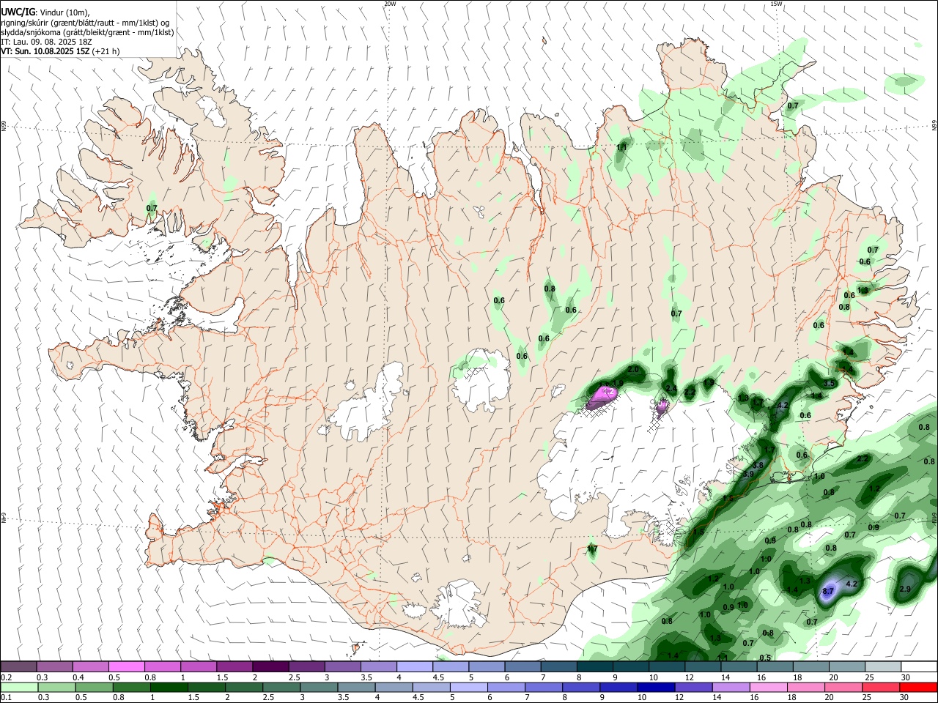Click the 0.2 label on the snow legend

(x=6, y=677)
